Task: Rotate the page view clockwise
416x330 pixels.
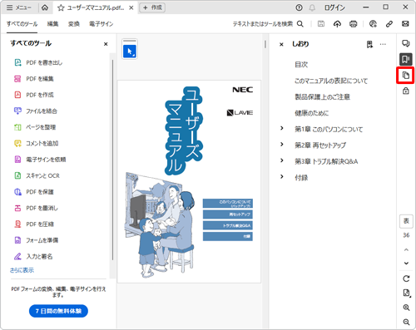Action: [406, 278]
